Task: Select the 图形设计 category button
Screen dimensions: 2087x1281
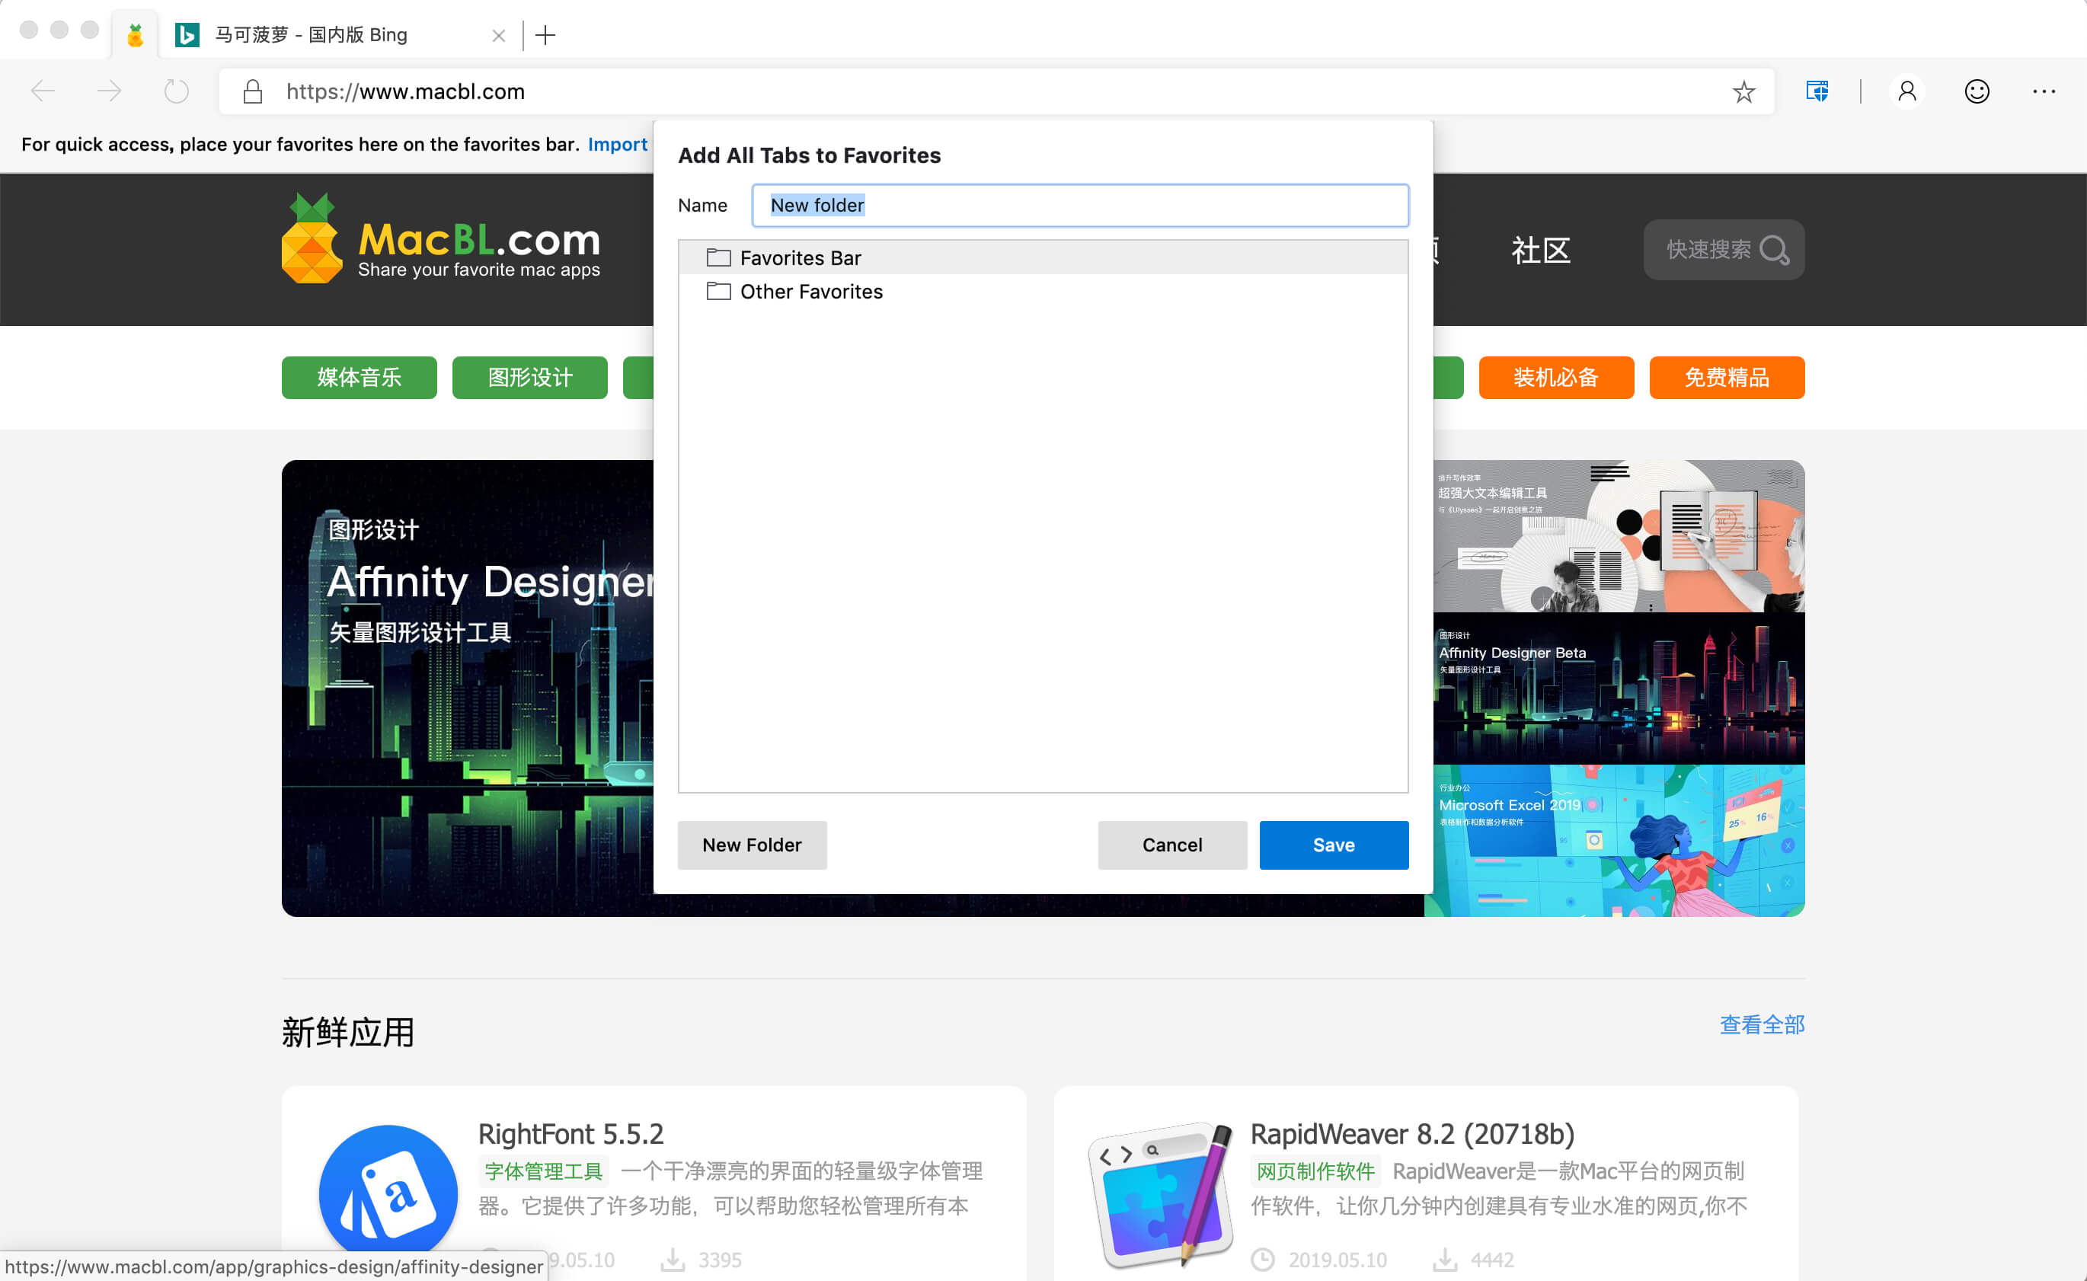Action: [529, 378]
